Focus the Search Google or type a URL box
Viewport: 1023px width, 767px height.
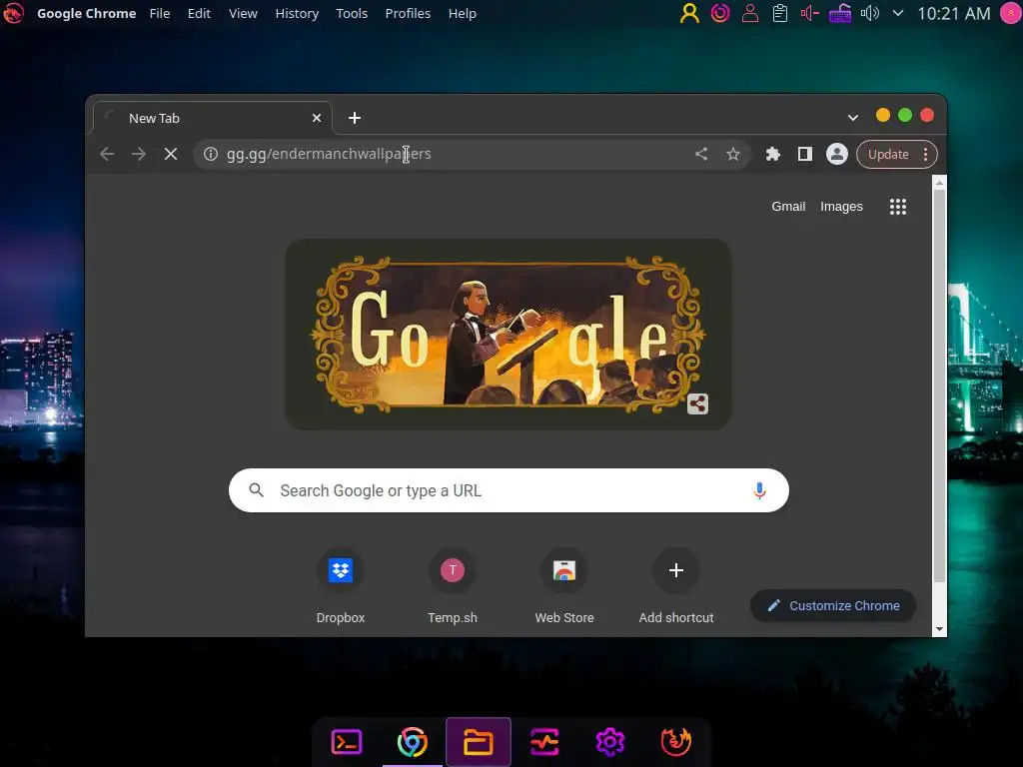coord(509,490)
